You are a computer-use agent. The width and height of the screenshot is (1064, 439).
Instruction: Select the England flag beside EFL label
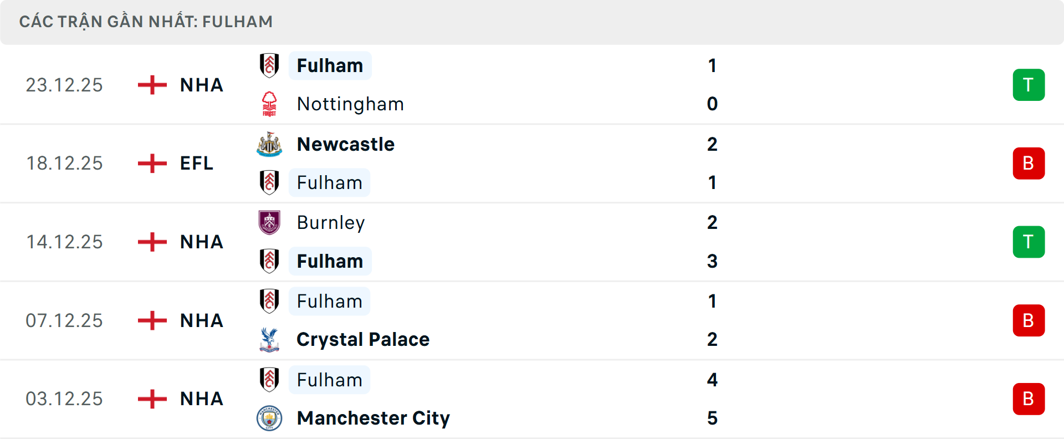[151, 163]
